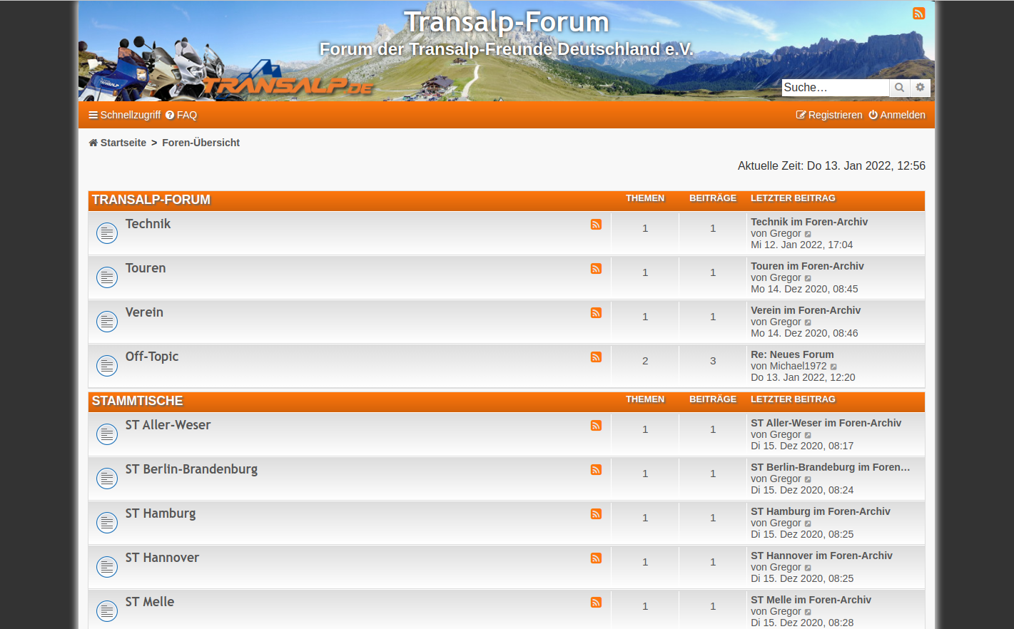The image size is (1014, 629).
Task: Click the Verein forum status icon
Action: (x=107, y=322)
